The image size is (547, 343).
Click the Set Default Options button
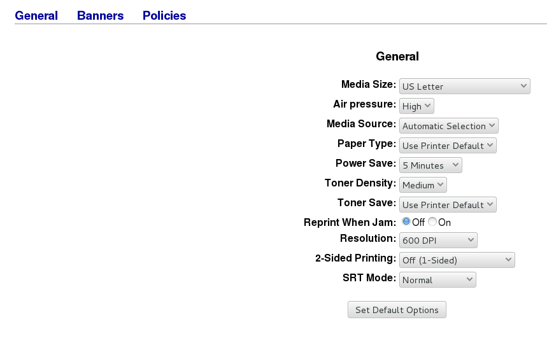(397, 310)
